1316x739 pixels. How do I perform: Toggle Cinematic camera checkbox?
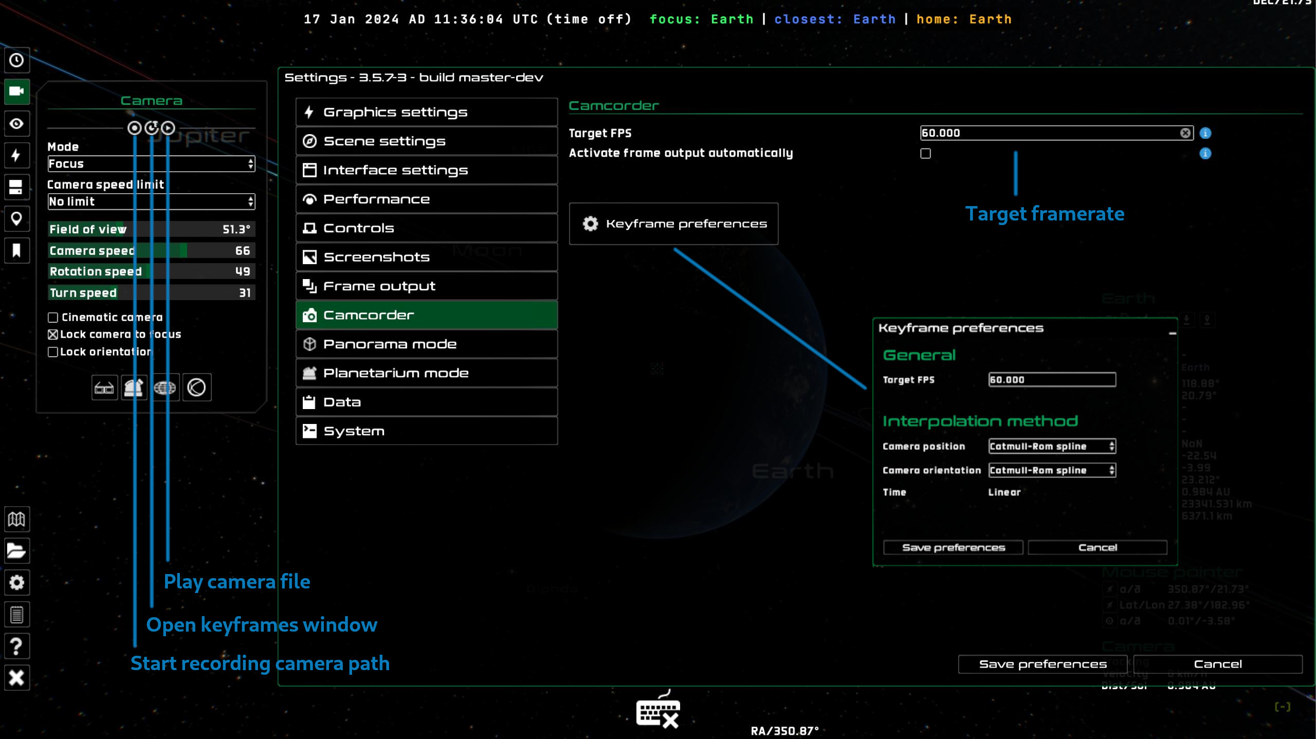tap(52, 317)
